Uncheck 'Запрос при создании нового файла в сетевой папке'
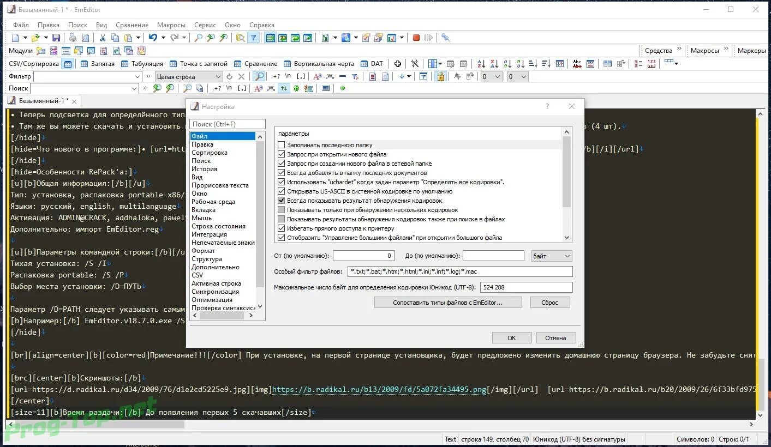Image resolution: width=771 pixels, height=447 pixels. pyautogui.click(x=282, y=164)
